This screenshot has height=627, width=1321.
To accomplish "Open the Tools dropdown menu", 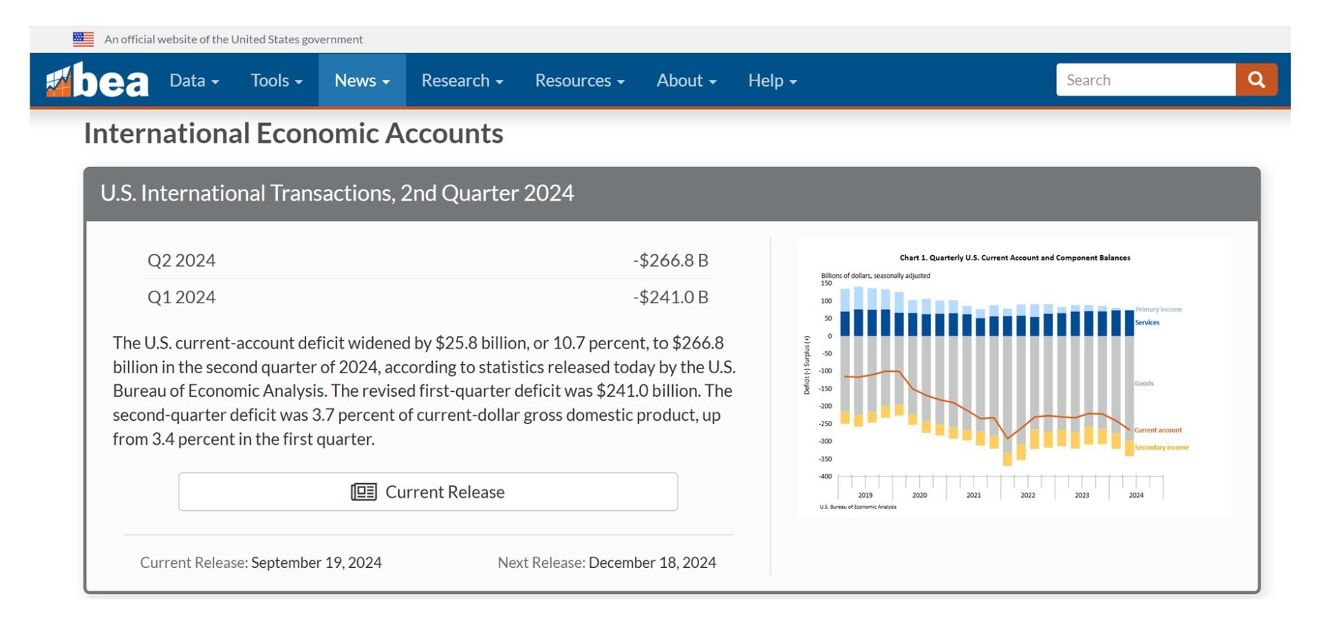I will pos(276,81).
